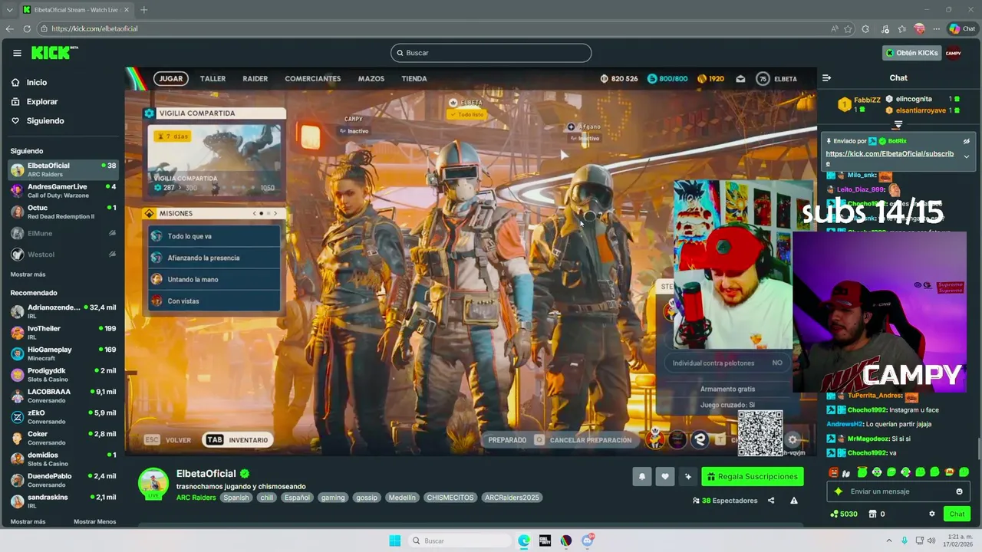
Task: Add page to favorites star
Action: pyautogui.click(x=848, y=29)
